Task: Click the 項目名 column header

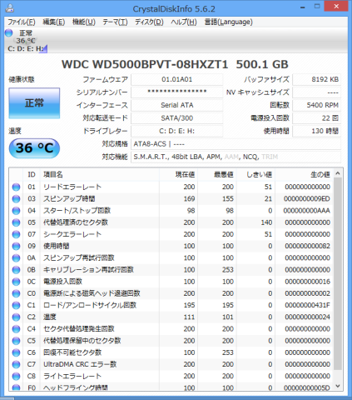Action: 100,174
